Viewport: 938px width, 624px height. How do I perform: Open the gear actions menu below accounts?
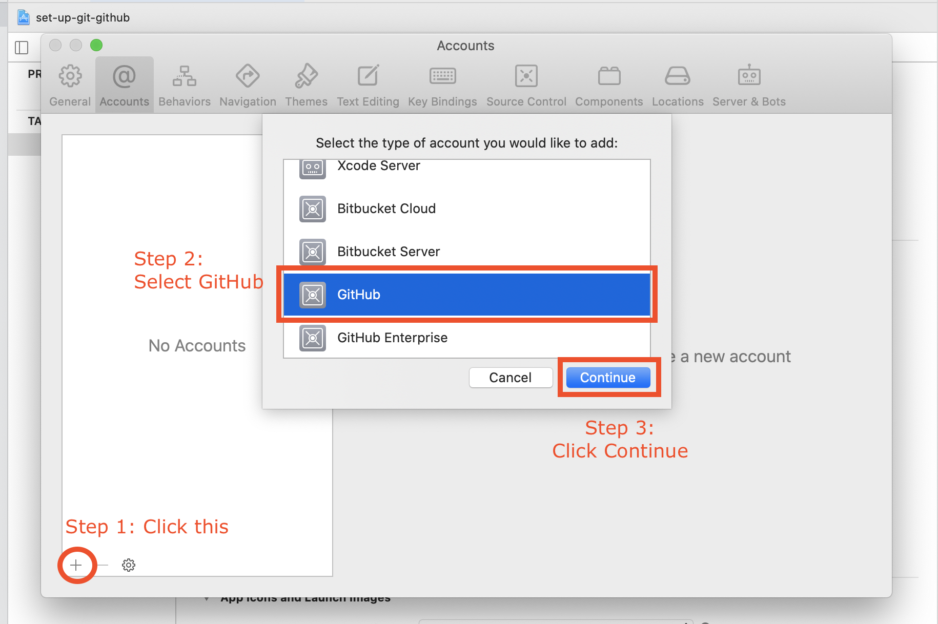click(129, 565)
